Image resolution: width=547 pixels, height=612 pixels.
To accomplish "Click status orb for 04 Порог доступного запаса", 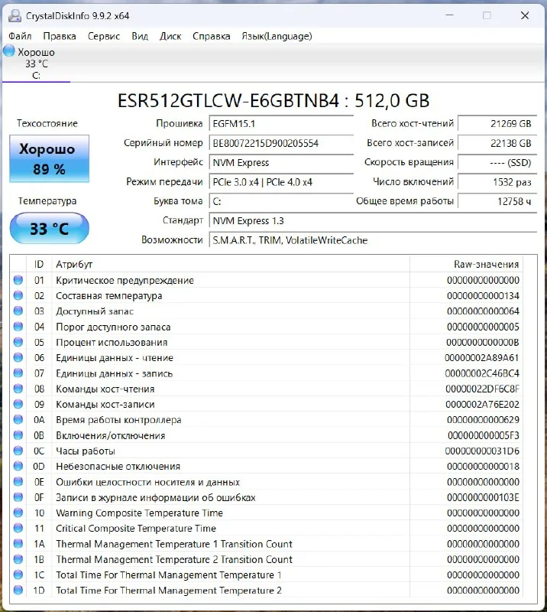I will 18,327.
